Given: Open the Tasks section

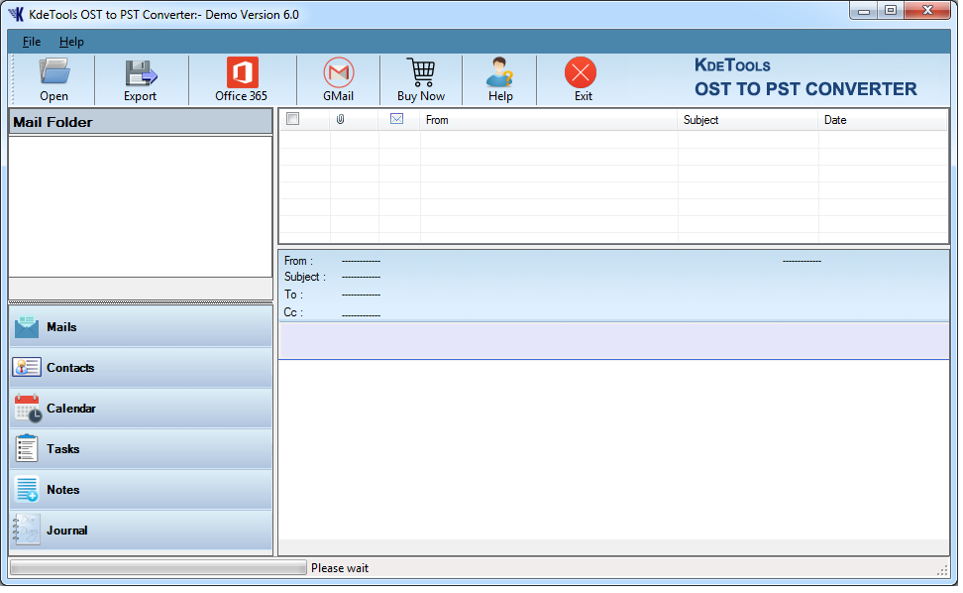Looking at the screenshot, I should coord(142,450).
